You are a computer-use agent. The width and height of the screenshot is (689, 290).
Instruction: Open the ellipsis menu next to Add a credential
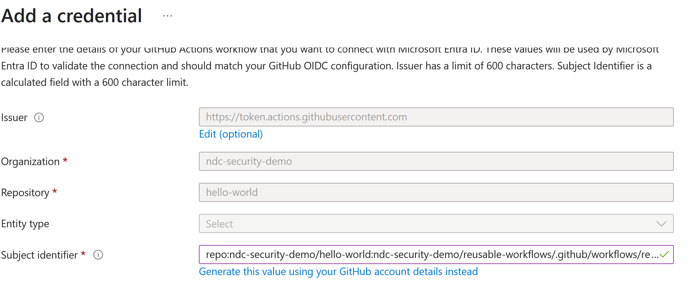pyautogui.click(x=167, y=16)
